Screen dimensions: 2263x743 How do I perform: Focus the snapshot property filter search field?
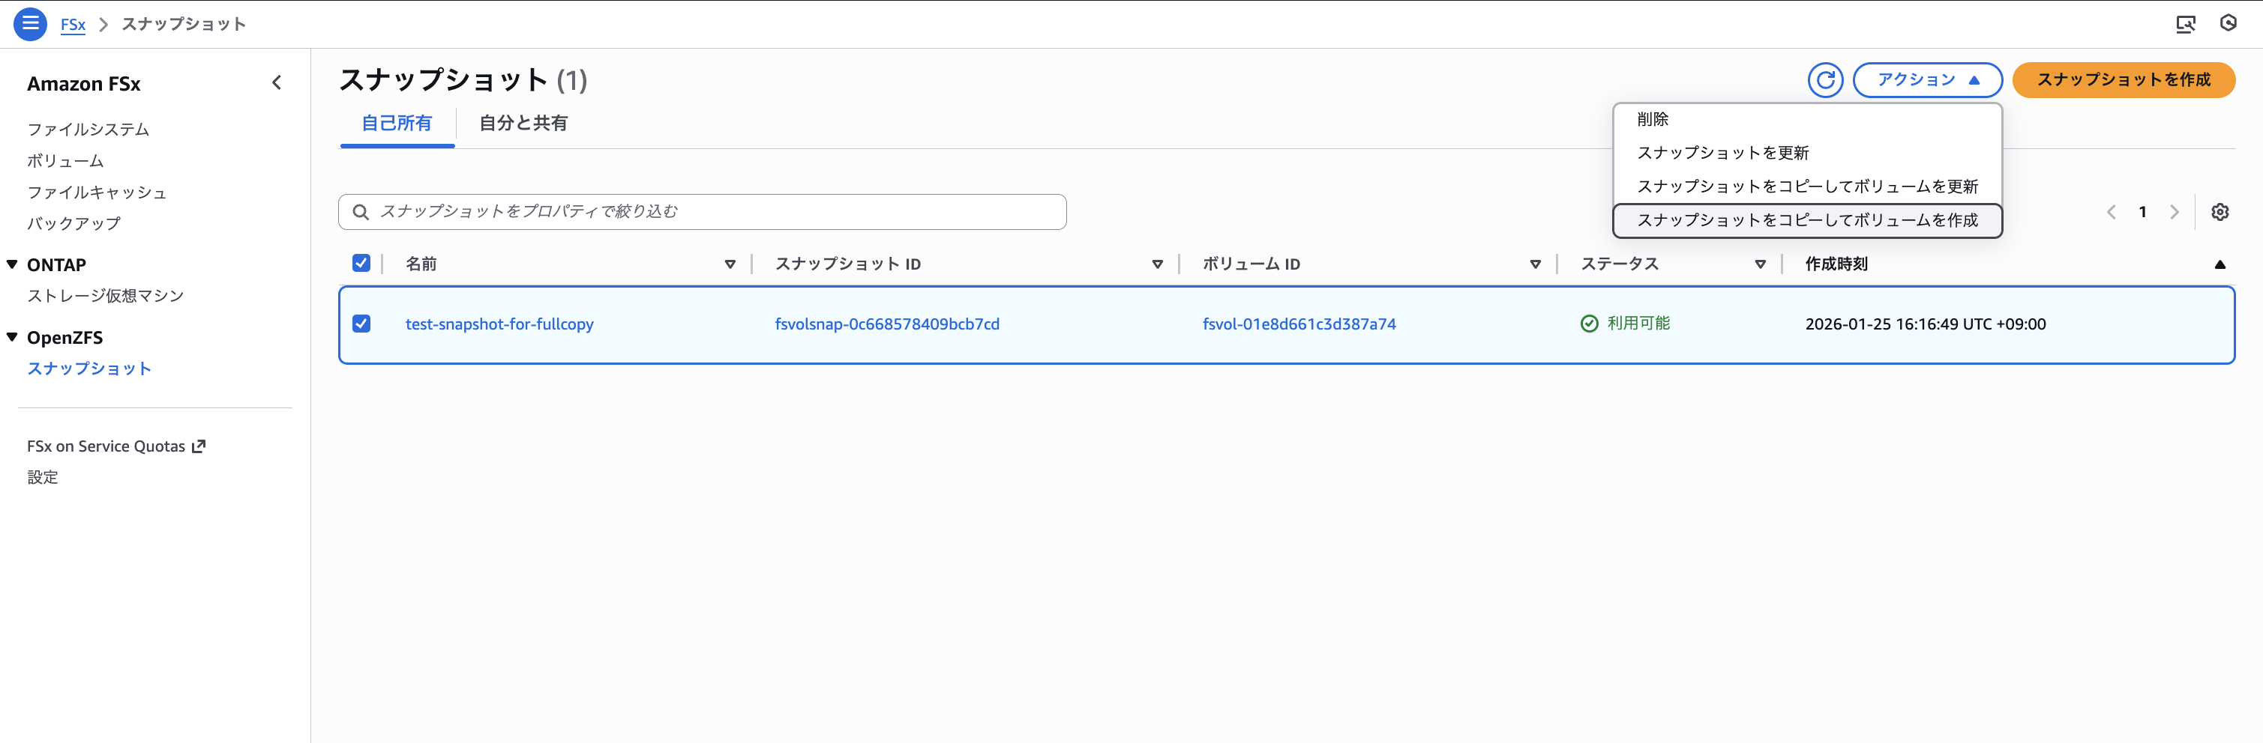(x=703, y=212)
